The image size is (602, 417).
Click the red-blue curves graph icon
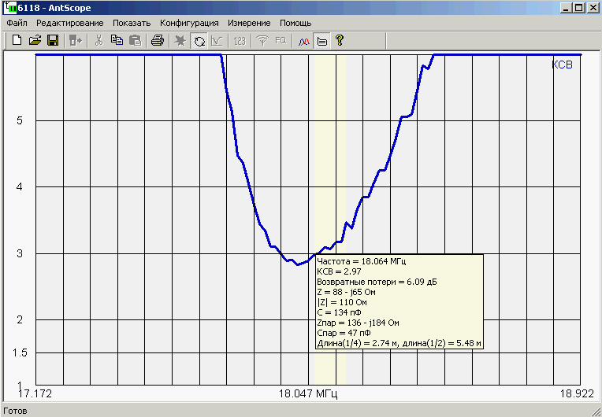click(304, 41)
